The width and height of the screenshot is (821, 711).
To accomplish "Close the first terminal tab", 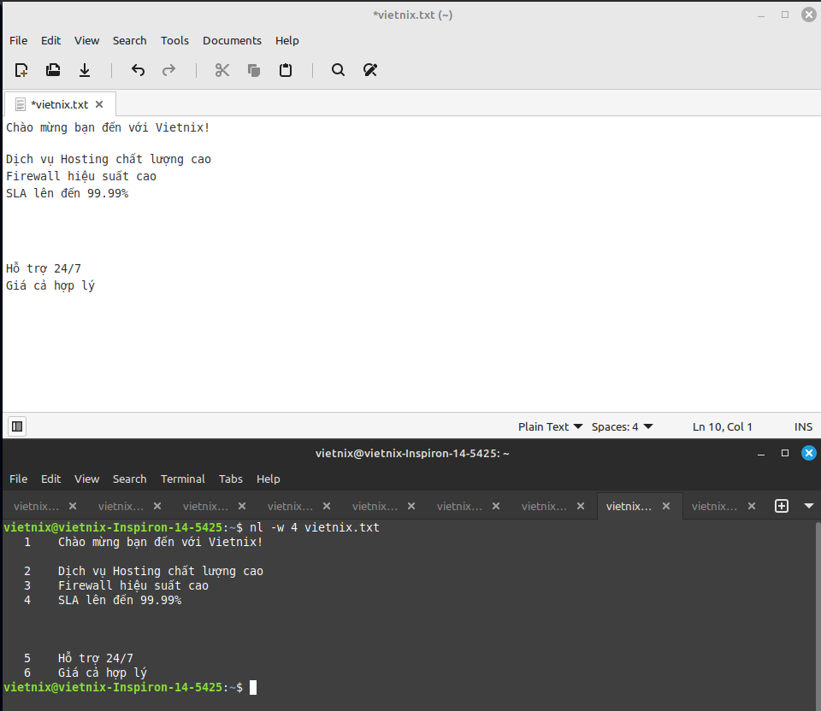I will [x=73, y=506].
